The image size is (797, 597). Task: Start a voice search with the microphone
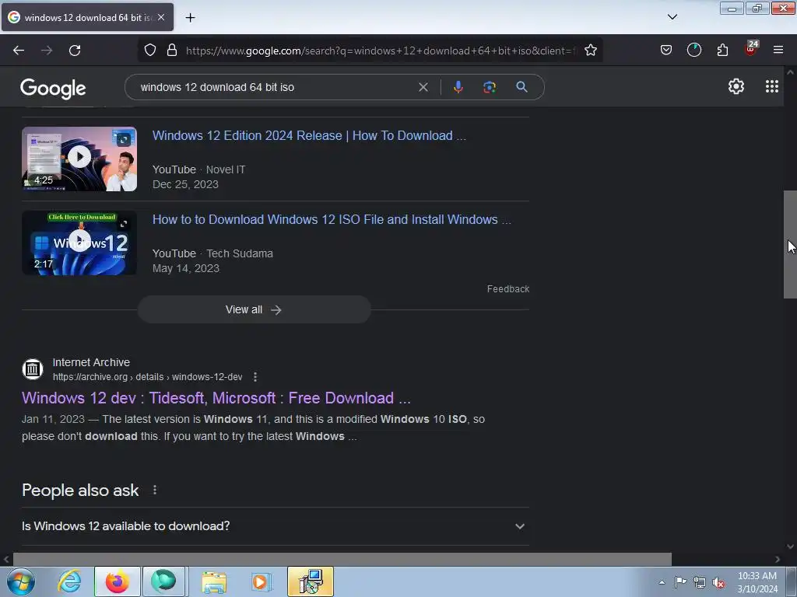458,87
